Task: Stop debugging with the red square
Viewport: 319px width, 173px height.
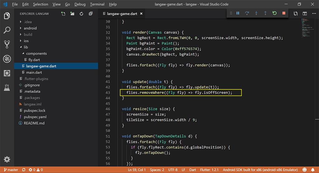Action: pos(283,13)
